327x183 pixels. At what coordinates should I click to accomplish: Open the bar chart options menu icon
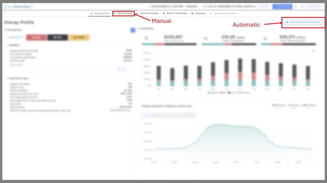[x=313, y=51]
